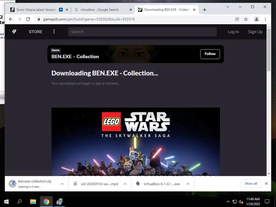The image size is (276, 207).
Task: Minimize the Chrome window
Action: click(240, 7)
